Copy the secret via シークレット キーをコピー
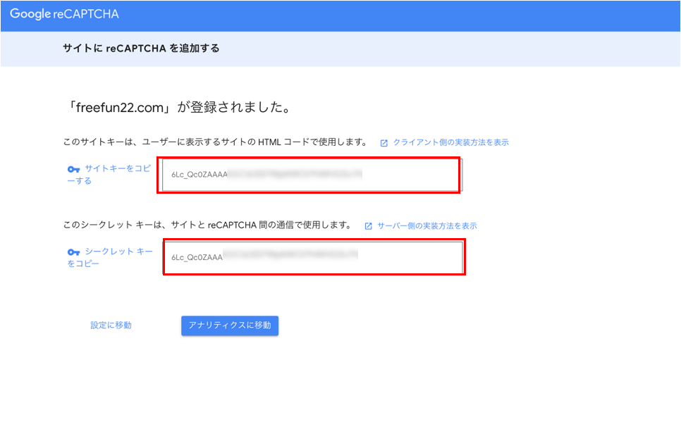The image size is (681, 434). 110,257
